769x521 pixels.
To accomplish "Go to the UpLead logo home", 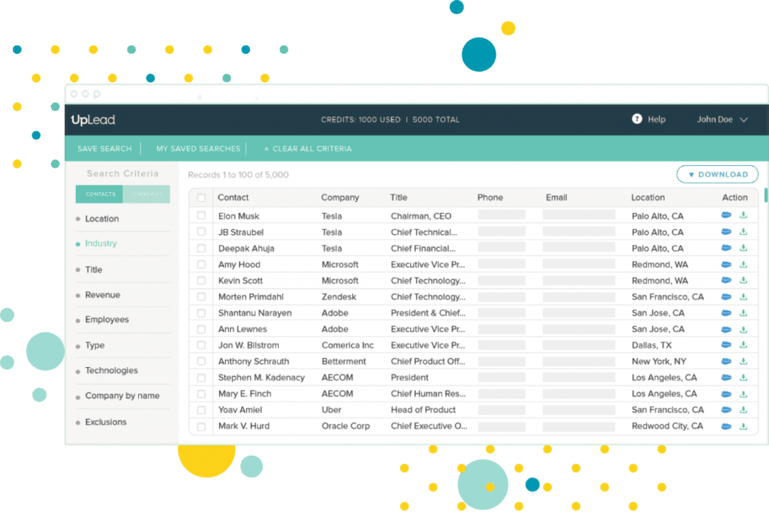I will (92, 119).
